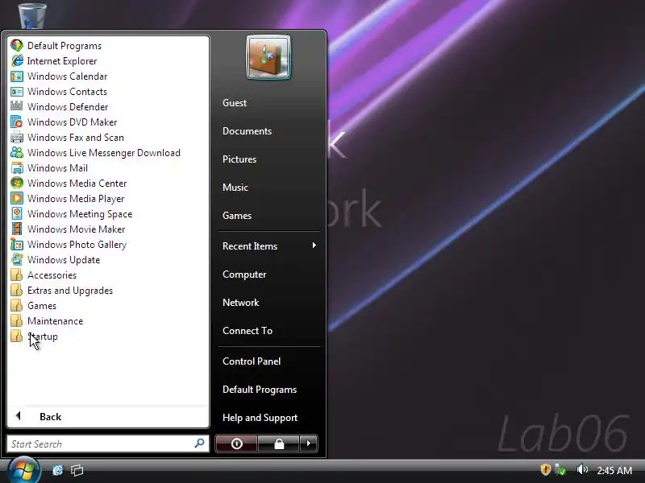Open Games from the right pane
Screen dimensions: 645x483
pyautogui.click(x=237, y=215)
